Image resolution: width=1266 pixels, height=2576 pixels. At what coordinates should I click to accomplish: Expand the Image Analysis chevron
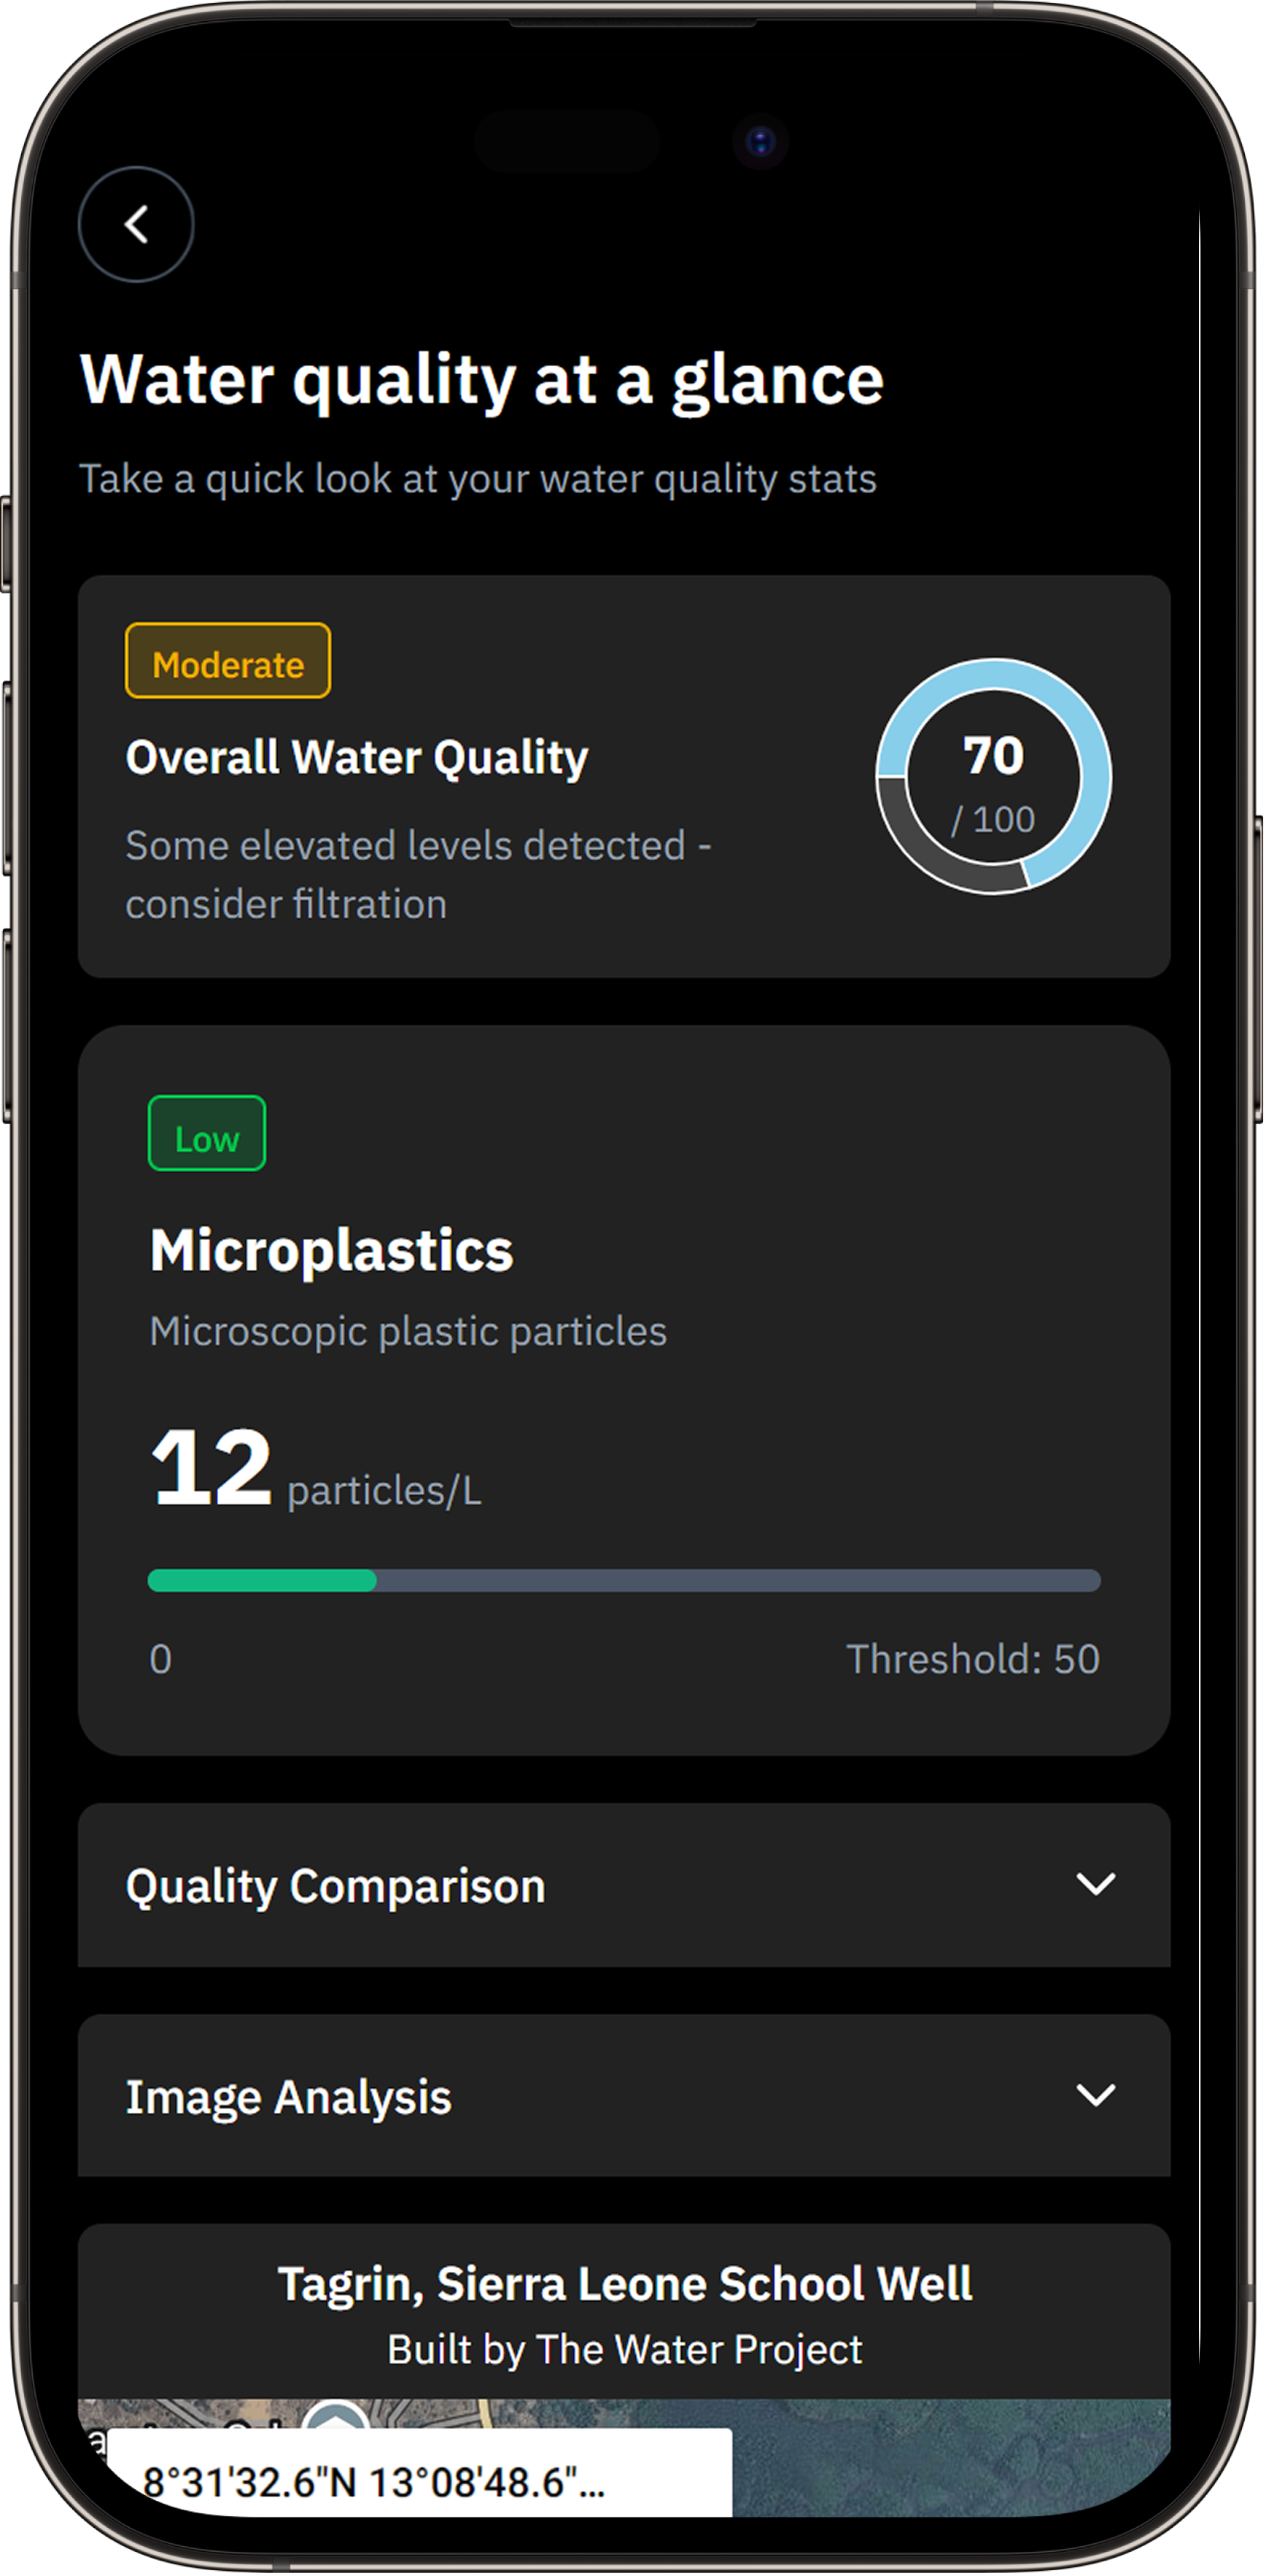[1095, 2095]
